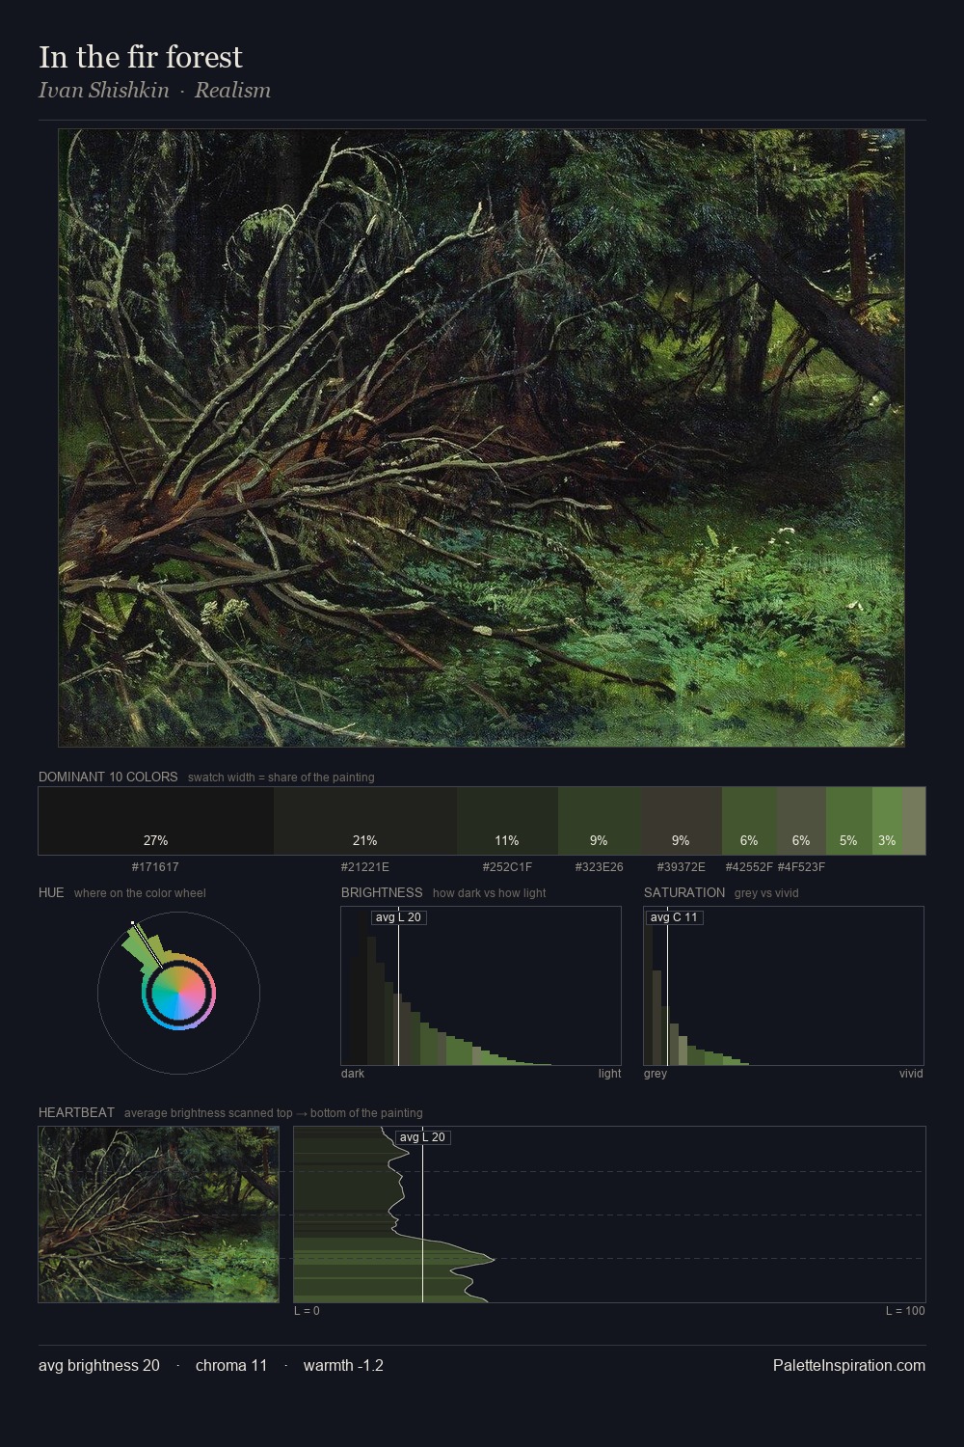Click the footer 'chroma 11' text
This screenshot has height=1447, width=964.
pyautogui.click(x=231, y=1365)
